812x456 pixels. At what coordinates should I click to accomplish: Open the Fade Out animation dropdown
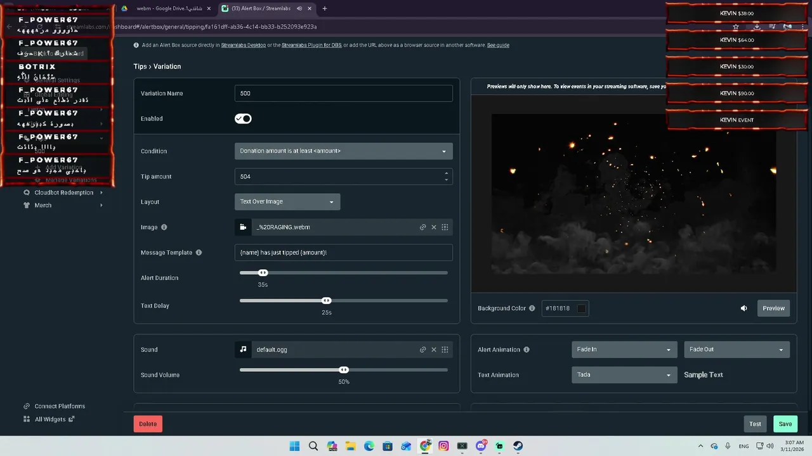(x=737, y=350)
